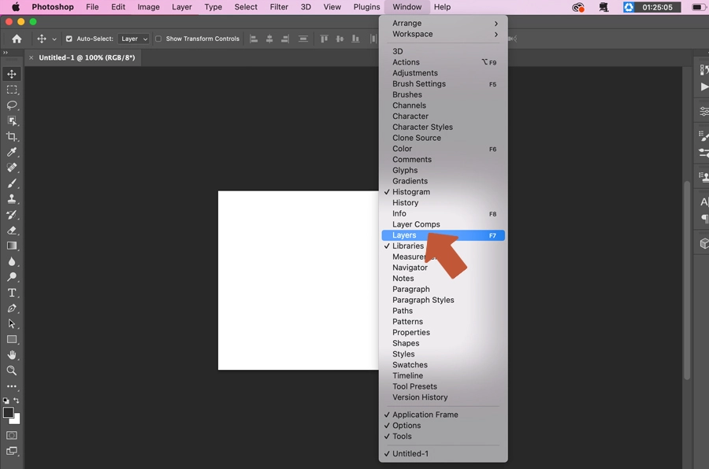709x469 pixels.
Task: Select the Crop tool
Action: click(x=12, y=136)
